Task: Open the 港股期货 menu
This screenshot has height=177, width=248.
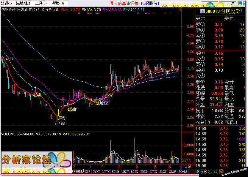Action: click(23, 3)
